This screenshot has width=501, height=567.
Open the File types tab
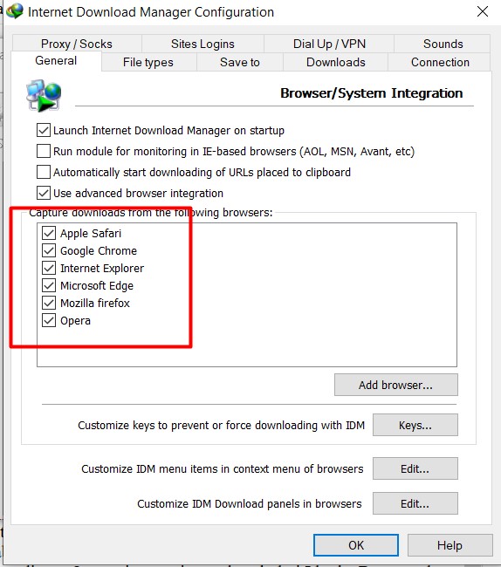pos(148,62)
